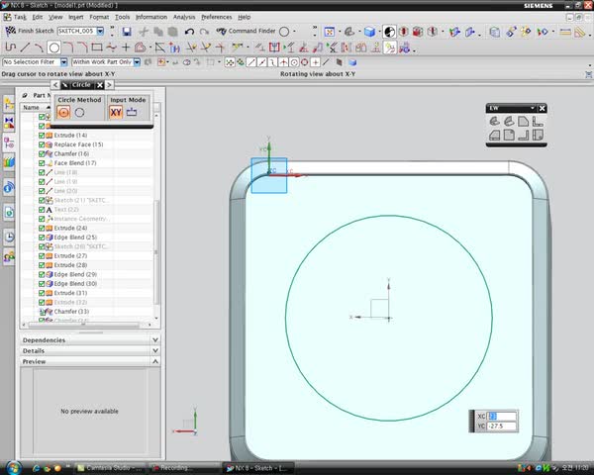This screenshot has width=594, height=475.
Task: Click the Windows Start button
Action: [12, 467]
